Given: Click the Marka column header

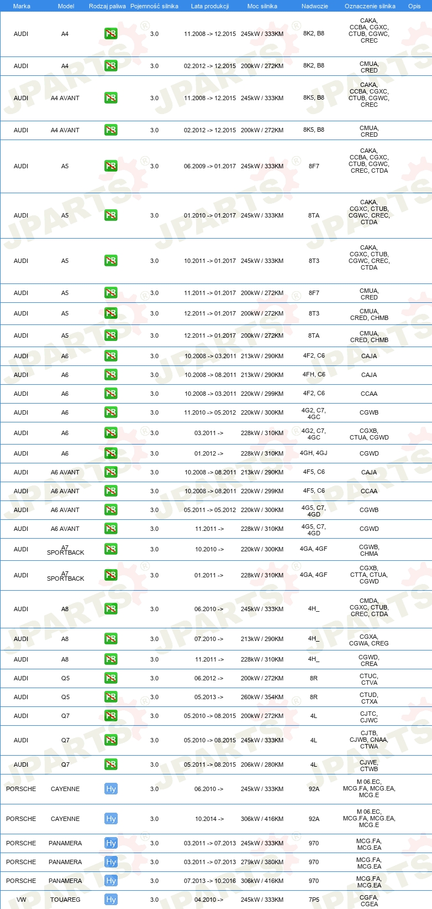Looking at the screenshot, I should [x=22, y=6].
